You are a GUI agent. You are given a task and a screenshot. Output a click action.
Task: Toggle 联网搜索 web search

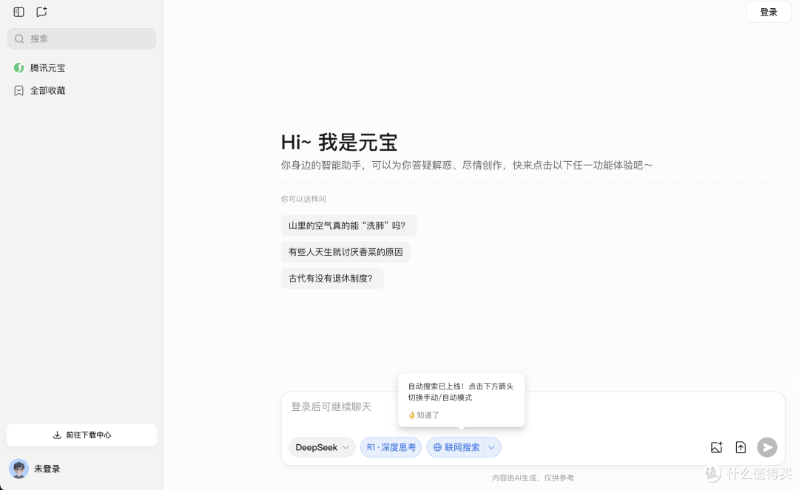[x=456, y=447]
